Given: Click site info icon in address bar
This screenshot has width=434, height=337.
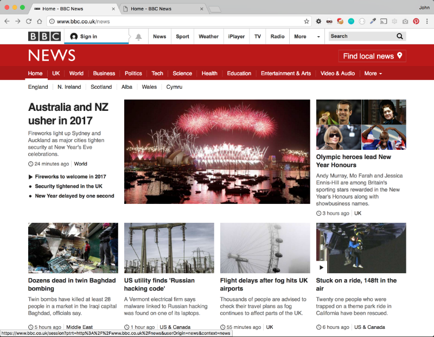Looking at the screenshot, I should point(52,21).
